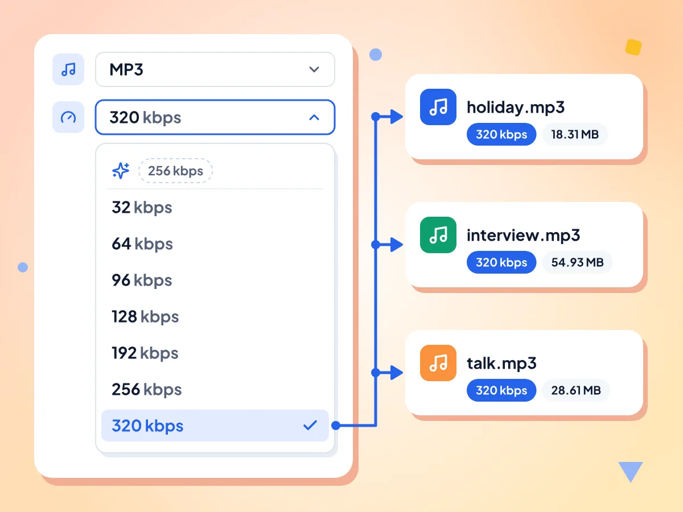Select 128 kbps from the list

(215, 316)
